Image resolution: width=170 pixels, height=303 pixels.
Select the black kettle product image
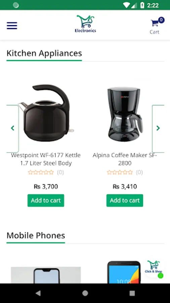[x=46, y=113]
